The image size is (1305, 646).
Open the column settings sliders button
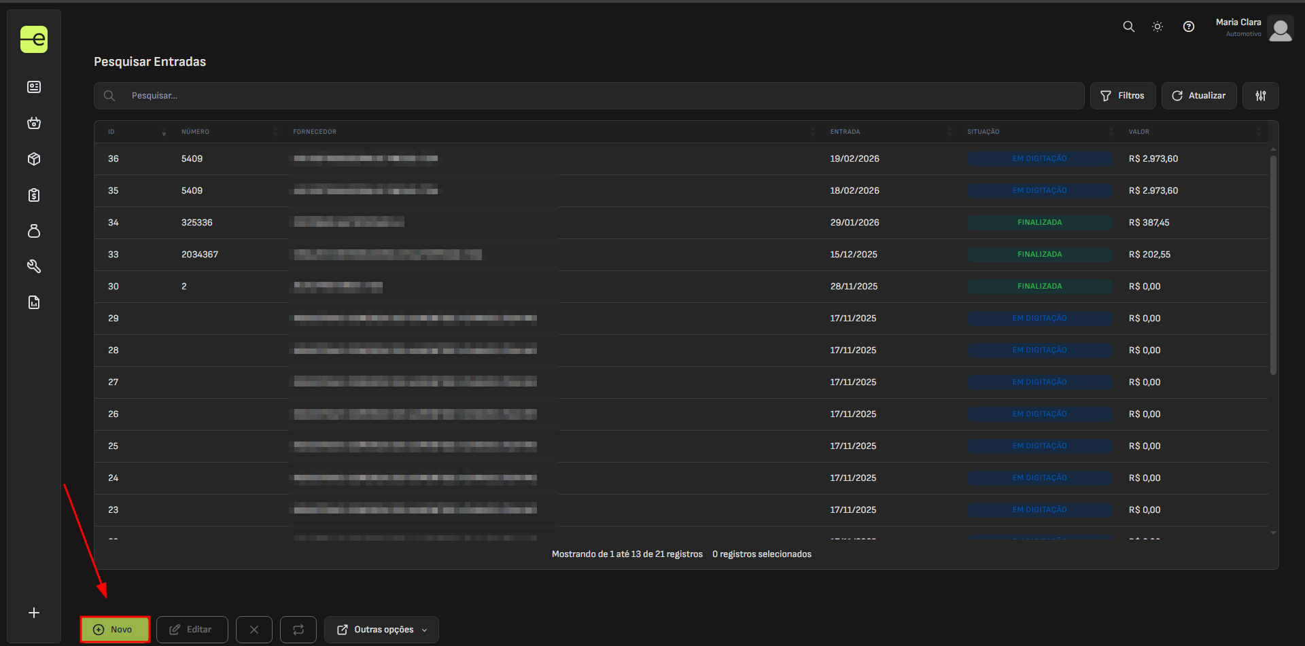coord(1260,96)
